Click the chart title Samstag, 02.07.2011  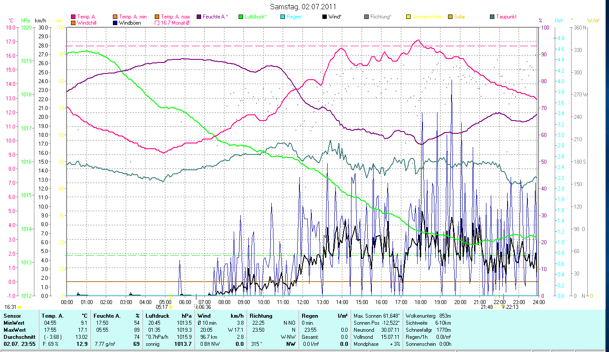[x=303, y=7]
